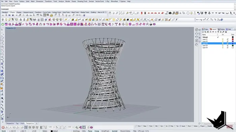This screenshot has height=132, width=236.
Task: Click the Command input line
Action: point(117,9)
